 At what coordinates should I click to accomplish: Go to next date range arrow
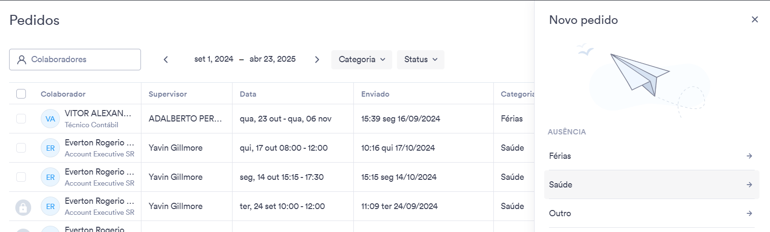(317, 59)
